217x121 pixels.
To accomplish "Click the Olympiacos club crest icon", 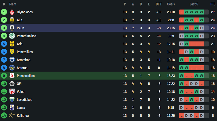I will [12, 12].
